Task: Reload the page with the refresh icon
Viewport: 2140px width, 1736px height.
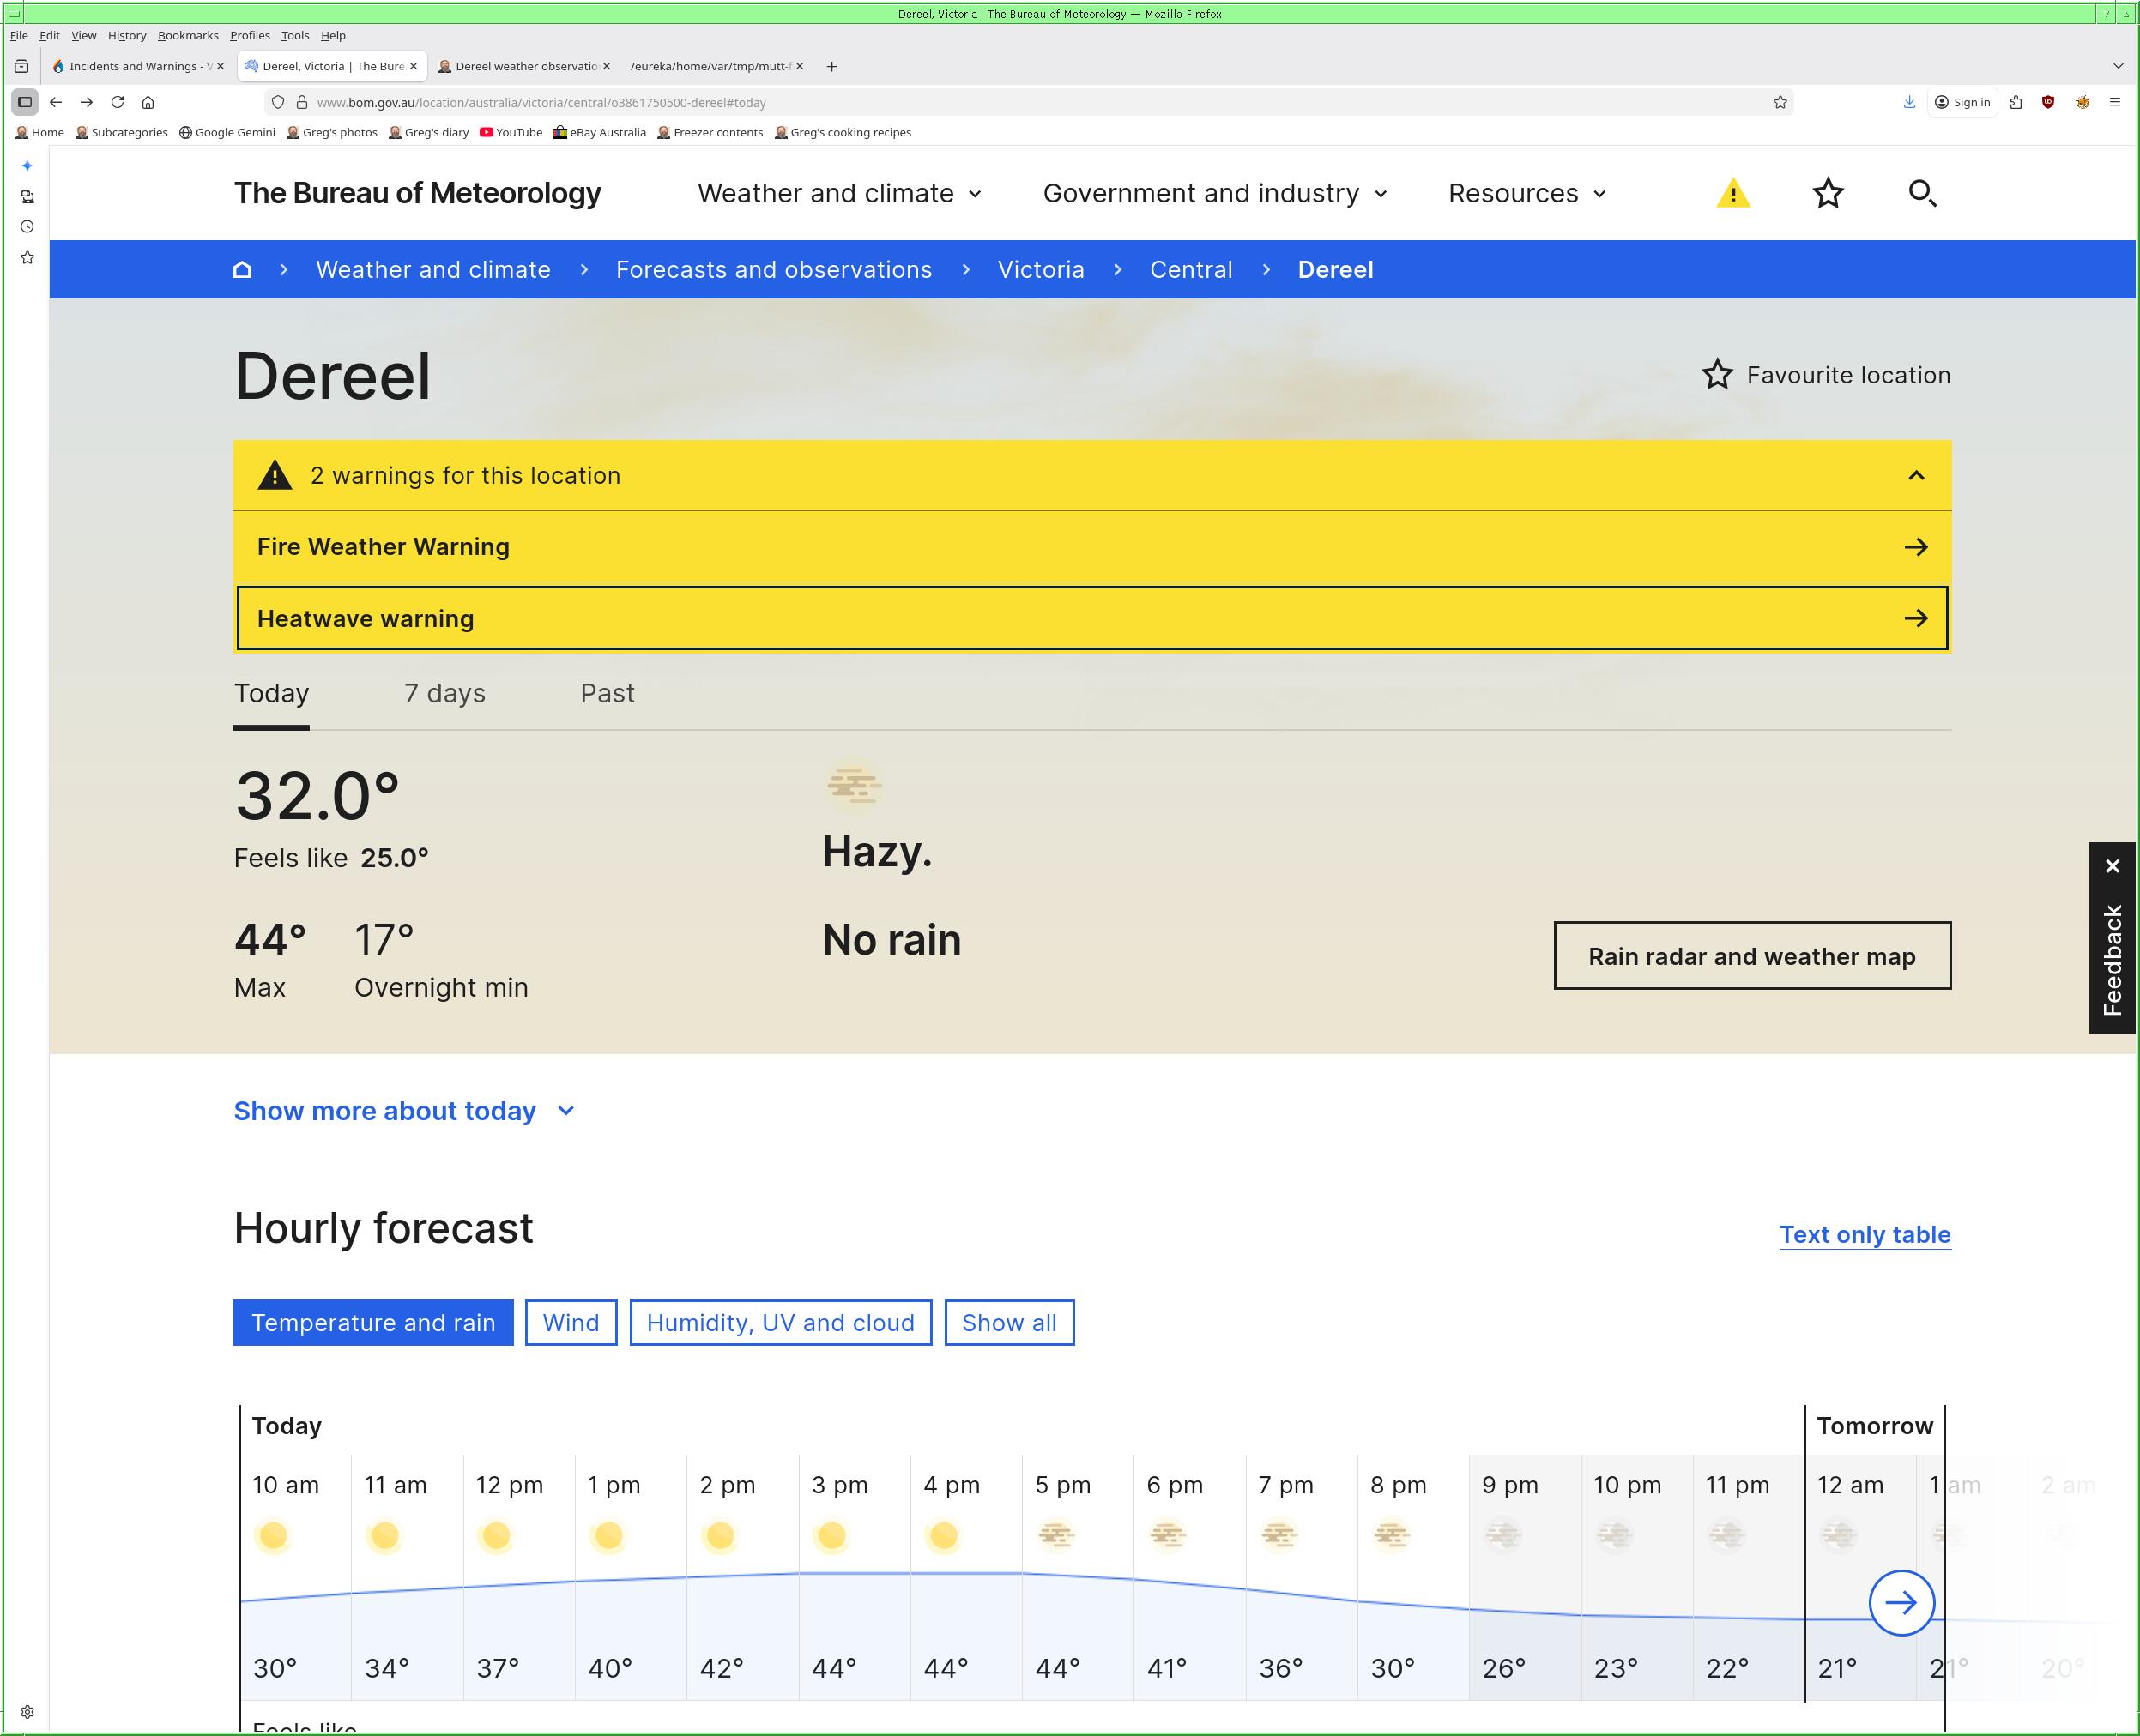Action: [117, 102]
